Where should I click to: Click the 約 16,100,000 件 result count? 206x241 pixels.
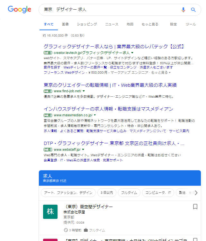(55, 35)
